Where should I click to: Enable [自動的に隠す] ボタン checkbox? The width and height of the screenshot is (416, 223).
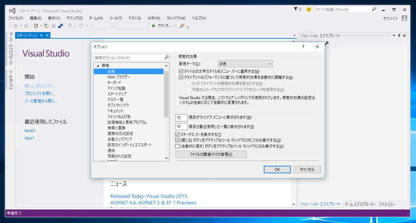coord(177,146)
